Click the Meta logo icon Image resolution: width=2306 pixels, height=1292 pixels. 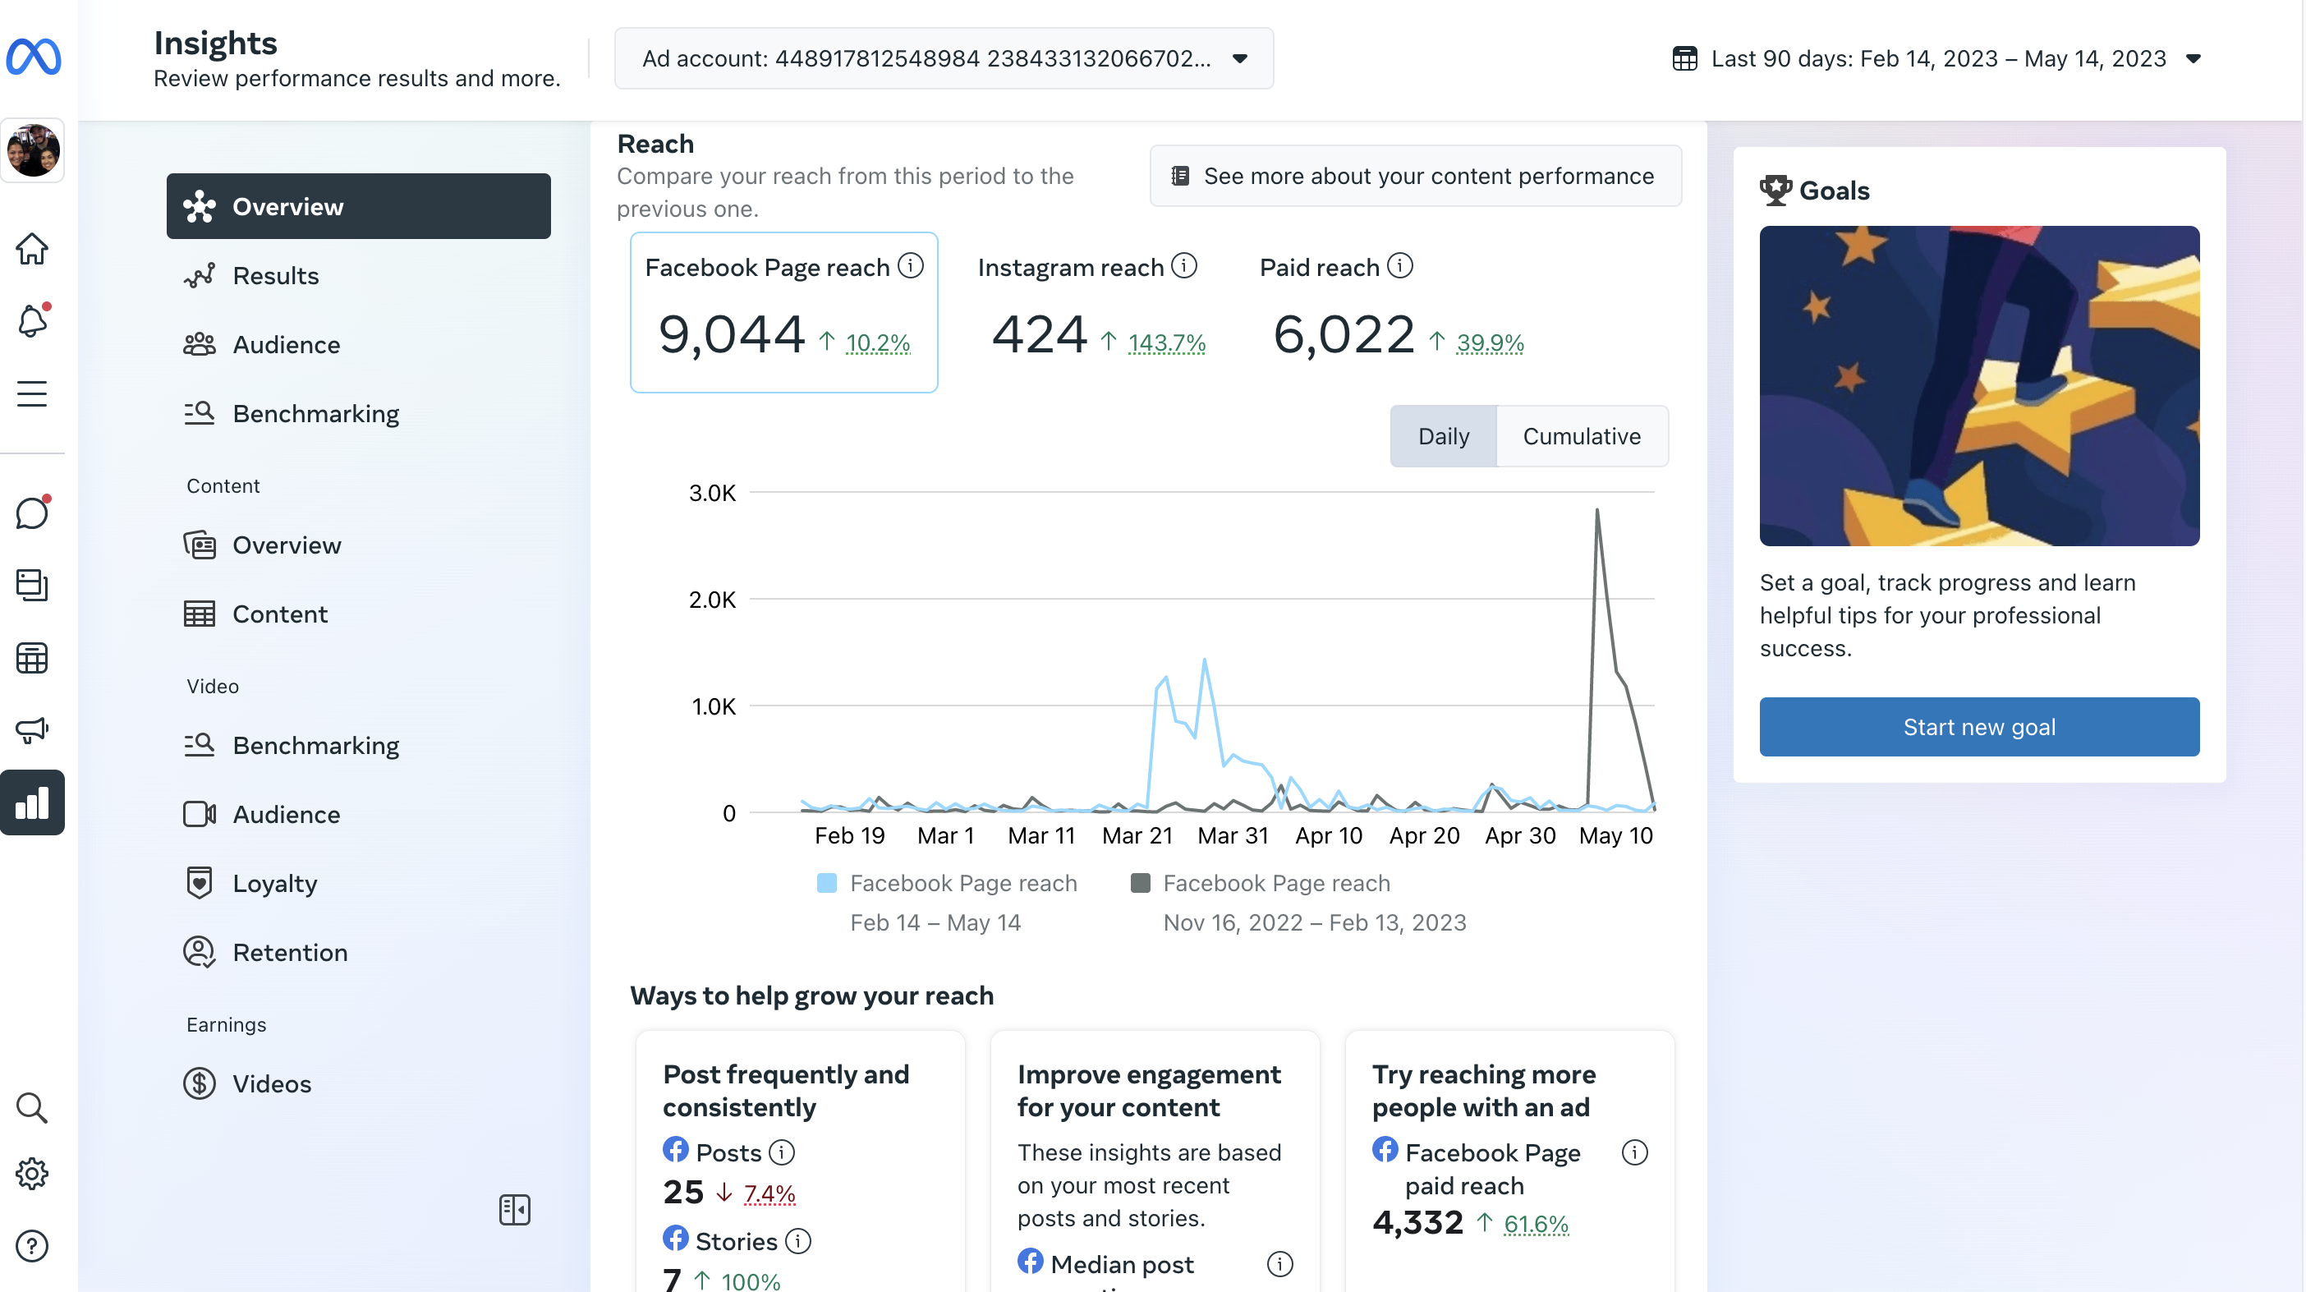(x=33, y=57)
